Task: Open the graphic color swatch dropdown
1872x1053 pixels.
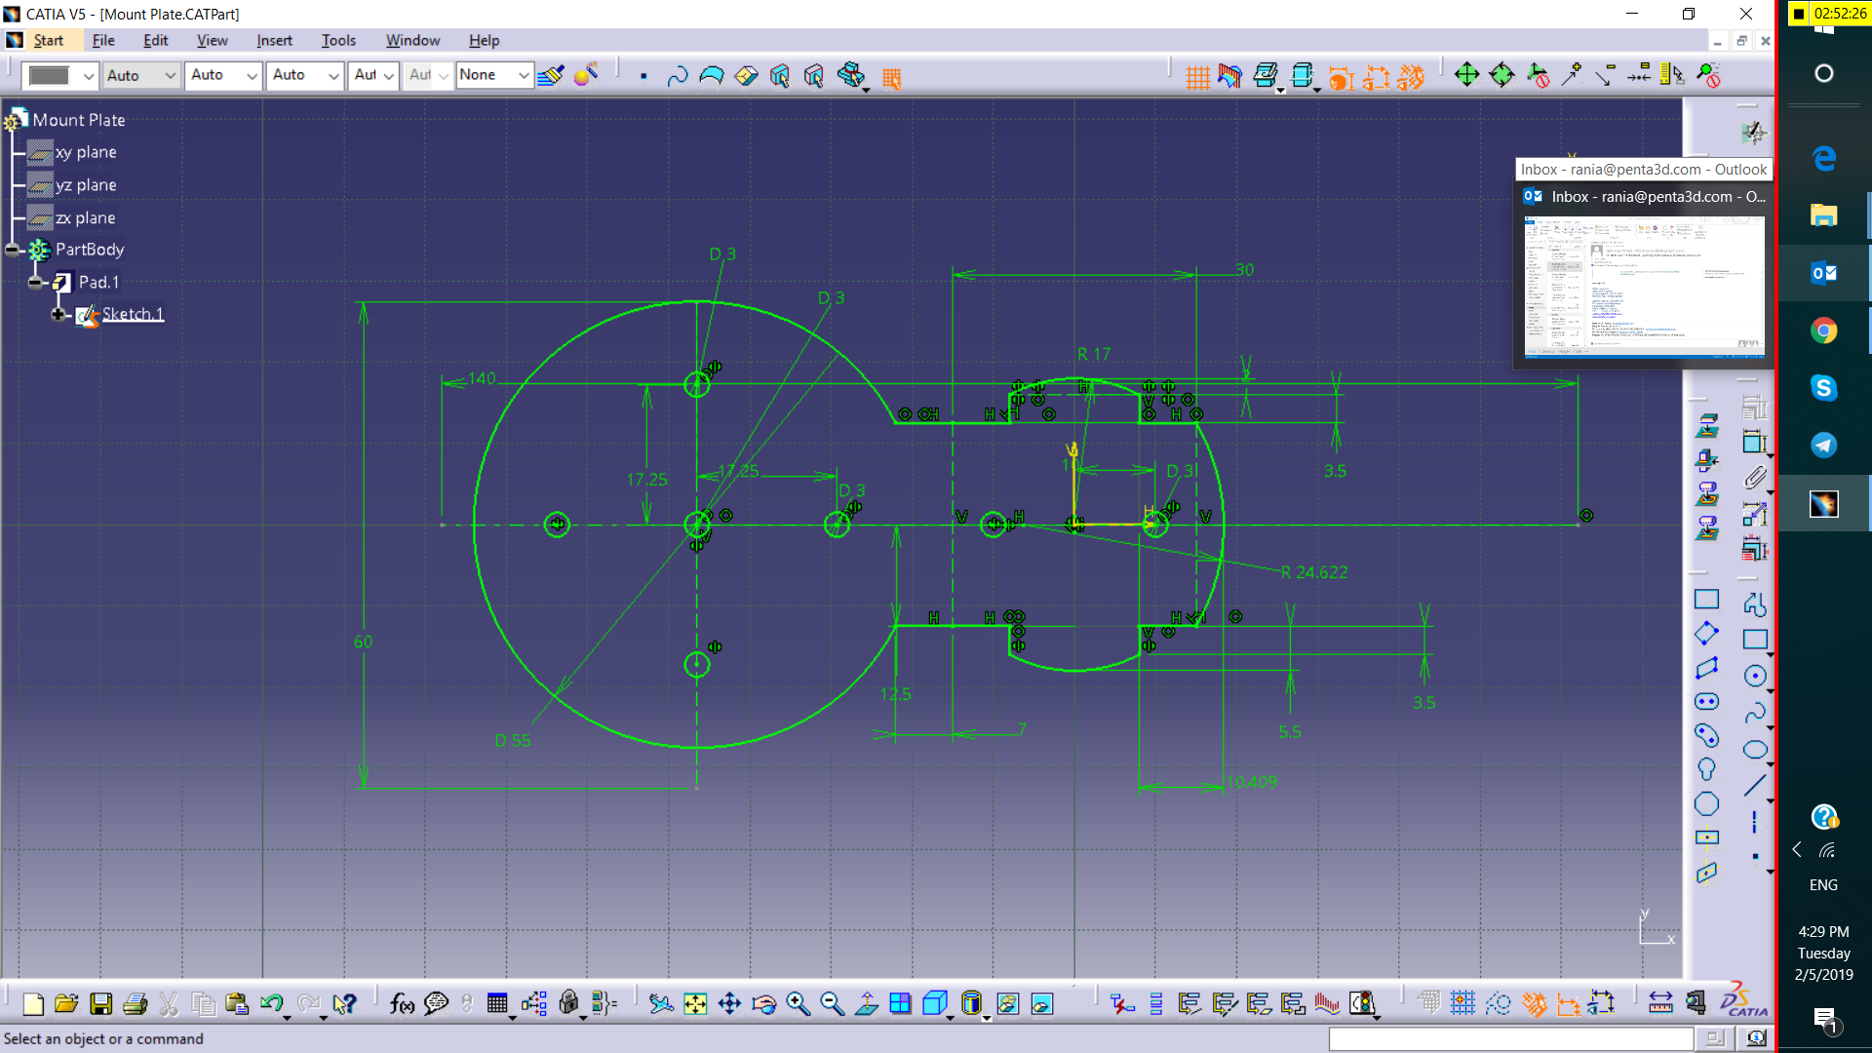Action: 88,75
